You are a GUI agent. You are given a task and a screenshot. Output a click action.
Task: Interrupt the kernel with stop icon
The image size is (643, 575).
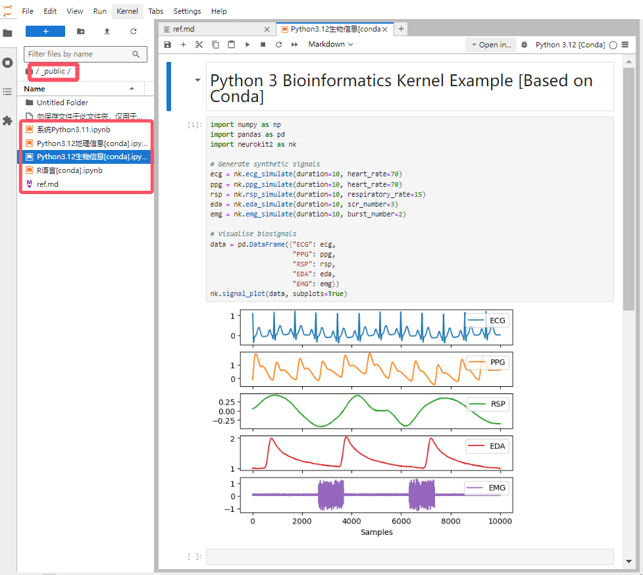point(263,45)
